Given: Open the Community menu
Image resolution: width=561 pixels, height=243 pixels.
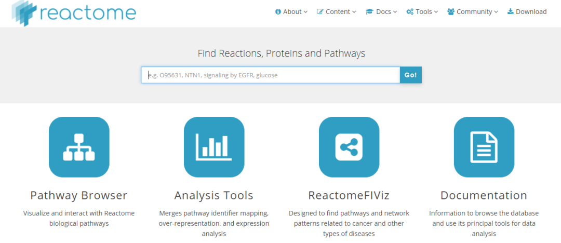Looking at the screenshot, I should tap(477, 12).
